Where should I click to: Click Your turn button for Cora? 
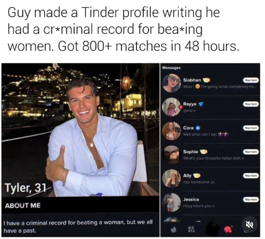(x=251, y=128)
